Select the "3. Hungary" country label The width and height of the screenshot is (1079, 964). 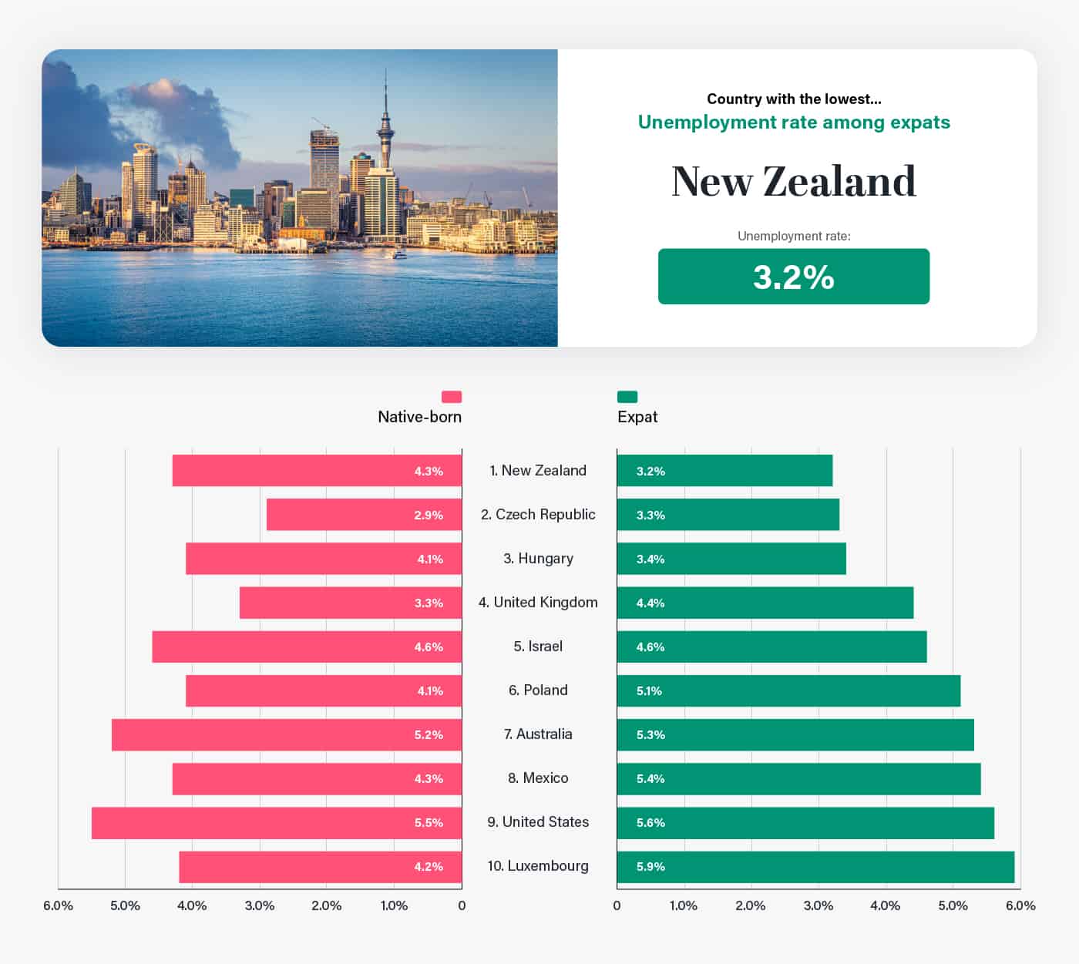538,559
